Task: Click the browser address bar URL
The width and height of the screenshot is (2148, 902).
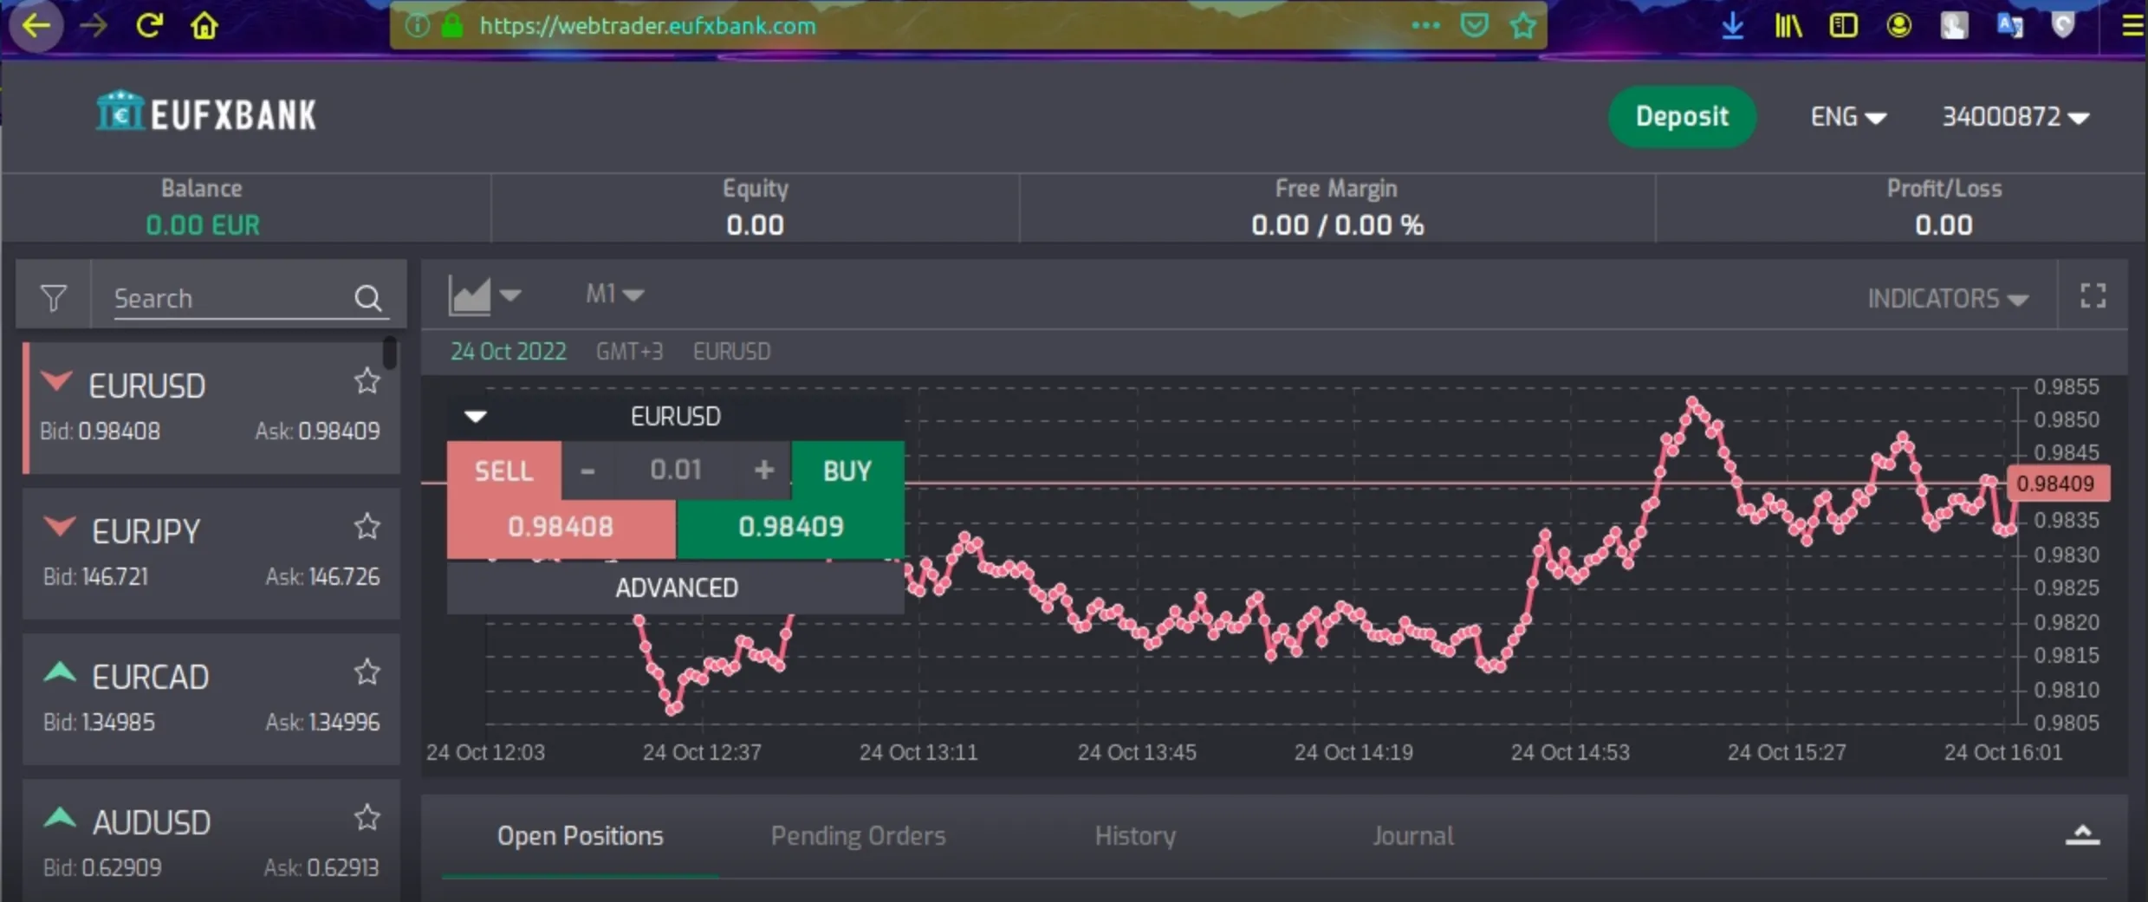Action: [647, 26]
